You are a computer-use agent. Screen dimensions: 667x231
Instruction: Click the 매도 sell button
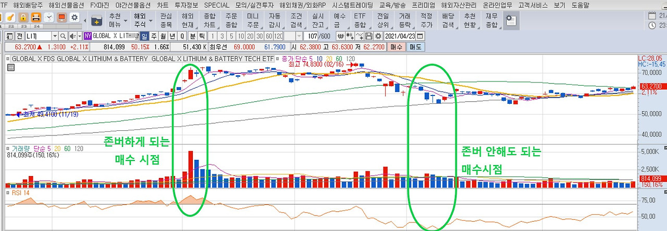(x=415, y=47)
